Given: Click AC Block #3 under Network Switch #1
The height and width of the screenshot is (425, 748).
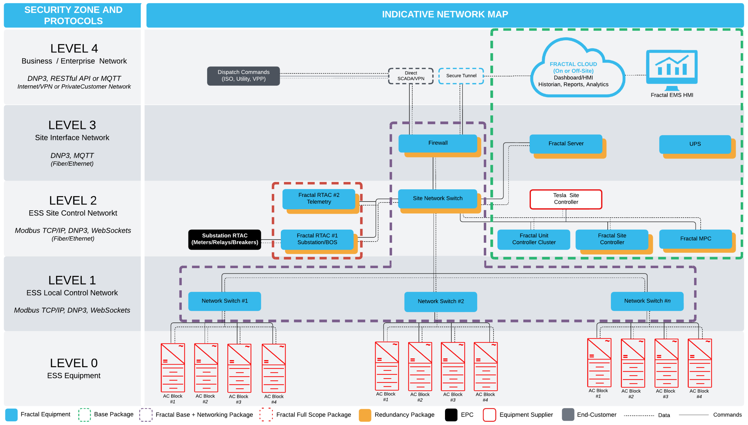Looking at the screenshot, I should pos(239,368).
